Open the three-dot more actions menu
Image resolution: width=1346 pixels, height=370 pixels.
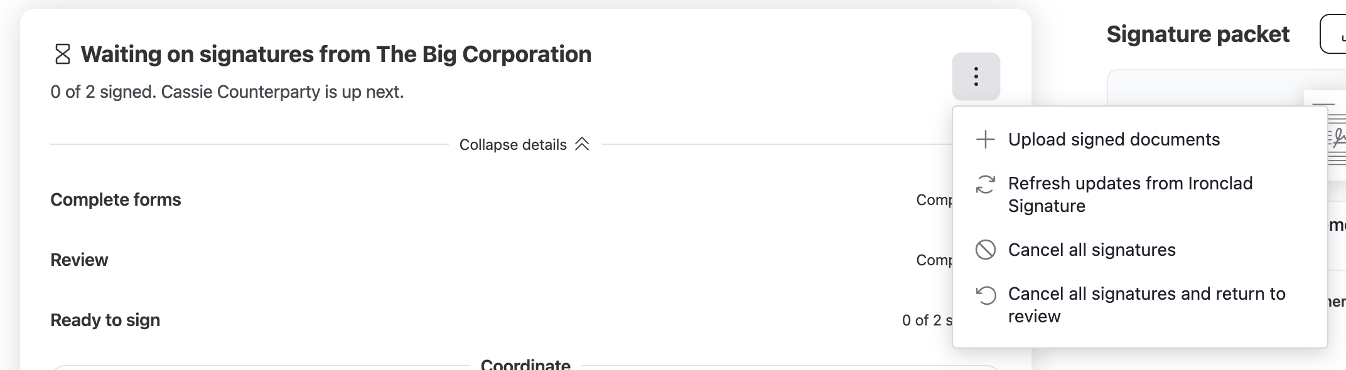tap(976, 77)
